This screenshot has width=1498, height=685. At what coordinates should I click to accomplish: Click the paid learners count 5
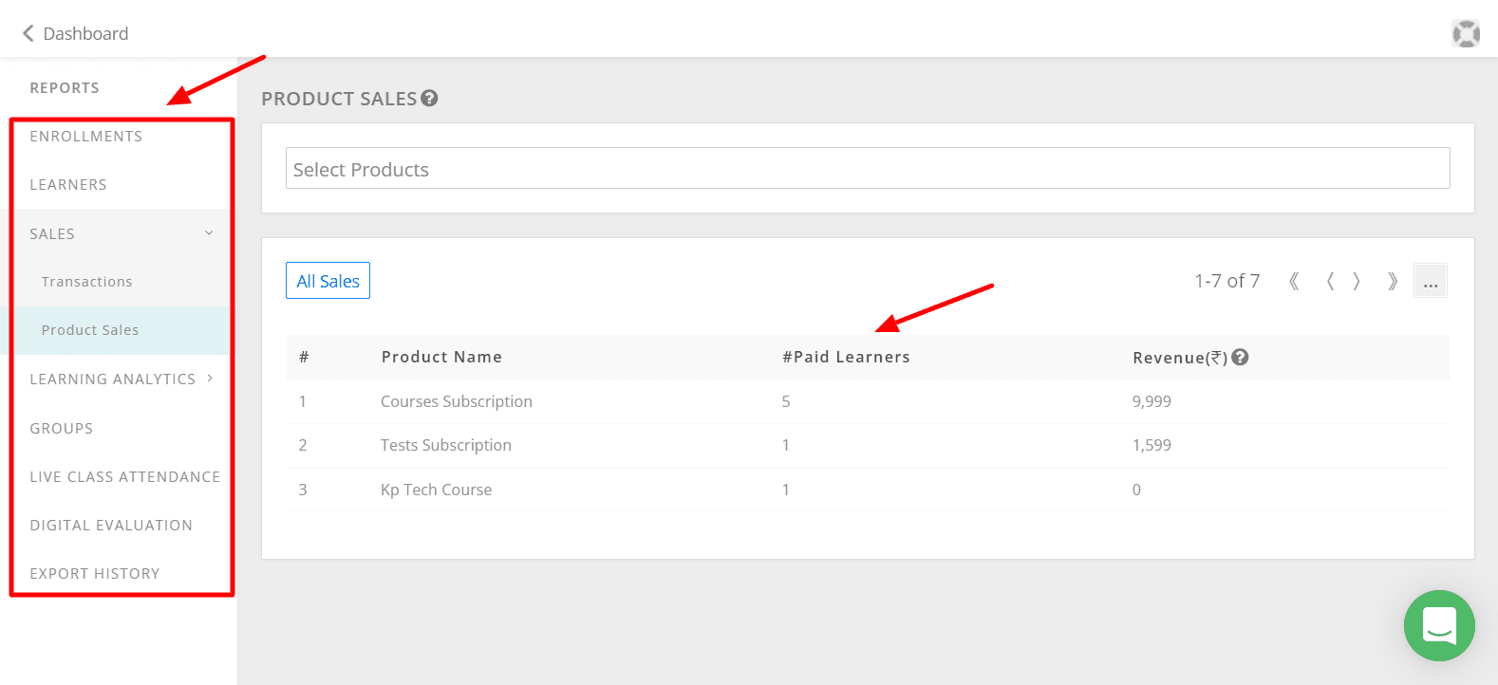(x=786, y=401)
